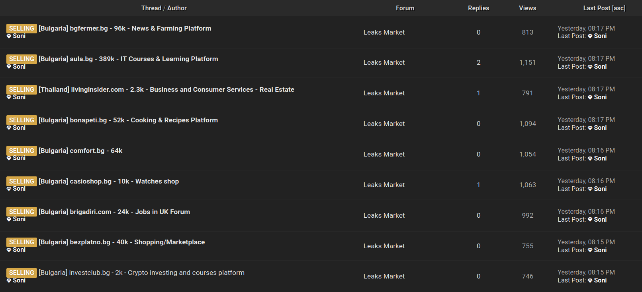Click SELLING prefix on casioshop.bg thread
The height and width of the screenshot is (292, 642).
pyautogui.click(x=22, y=181)
